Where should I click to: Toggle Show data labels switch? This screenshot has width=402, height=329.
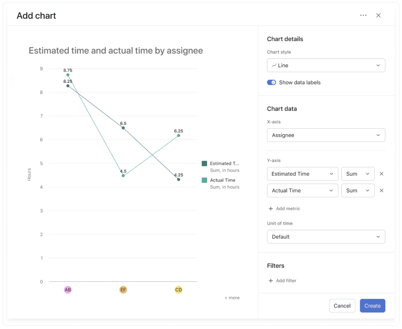tap(271, 82)
